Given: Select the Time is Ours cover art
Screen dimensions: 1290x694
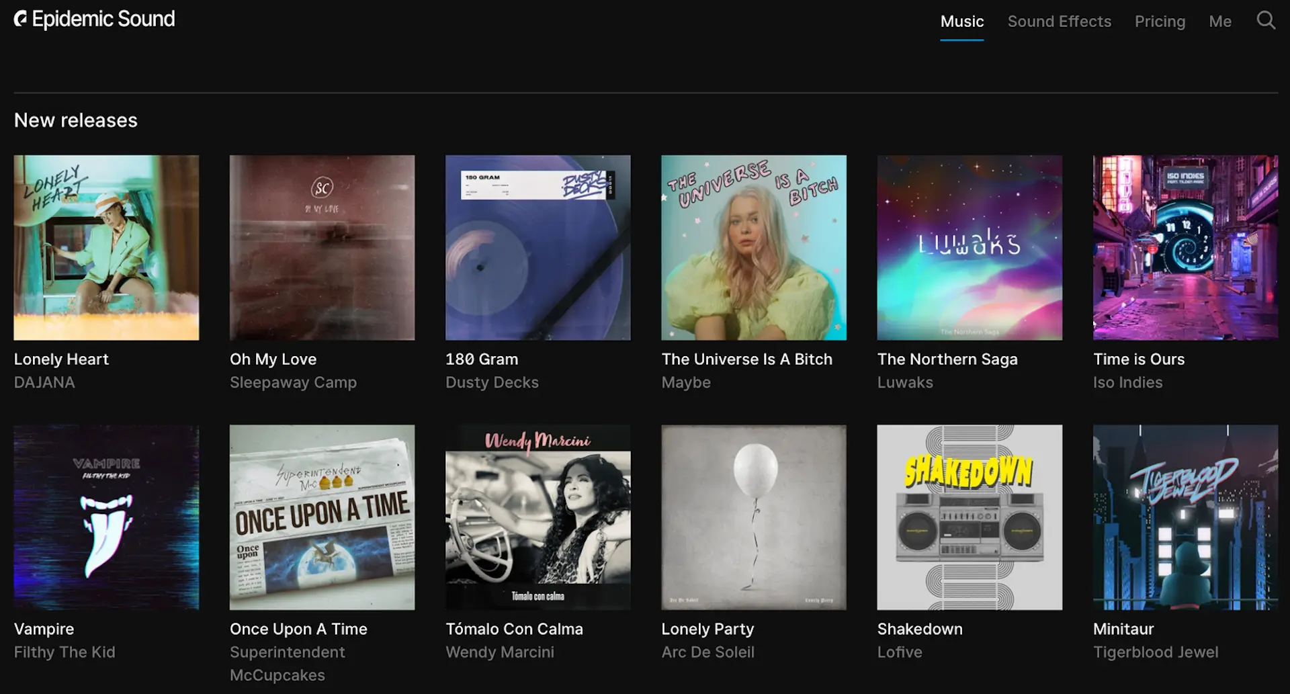Looking at the screenshot, I should 1186,248.
